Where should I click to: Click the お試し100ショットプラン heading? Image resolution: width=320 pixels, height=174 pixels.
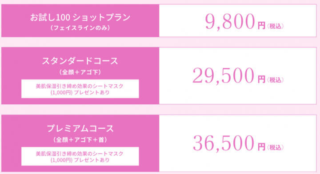click(80, 17)
